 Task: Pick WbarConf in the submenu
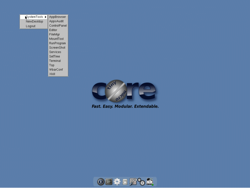click(x=56, y=69)
